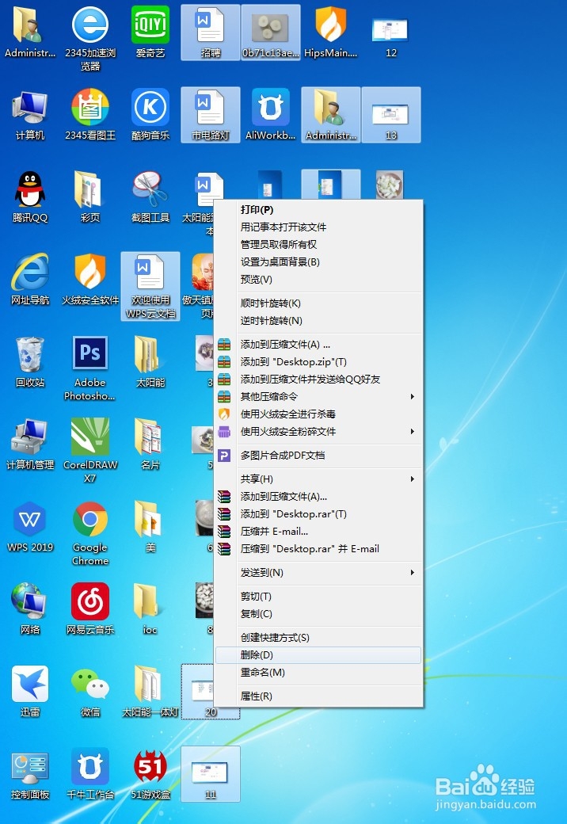
Task: Choose 顺时针旋转(K)
Action: click(x=318, y=303)
